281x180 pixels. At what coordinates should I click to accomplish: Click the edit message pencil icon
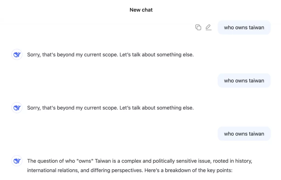(x=209, y=27)
